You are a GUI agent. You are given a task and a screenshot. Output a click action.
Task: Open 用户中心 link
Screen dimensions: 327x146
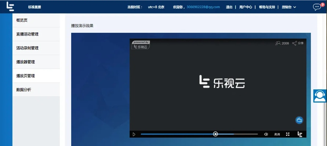point(246,7)
